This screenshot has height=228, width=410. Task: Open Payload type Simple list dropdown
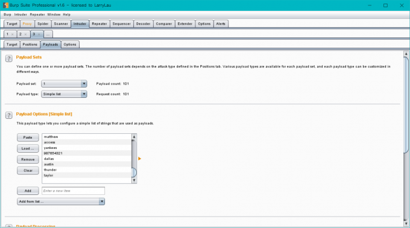point(64,94)
